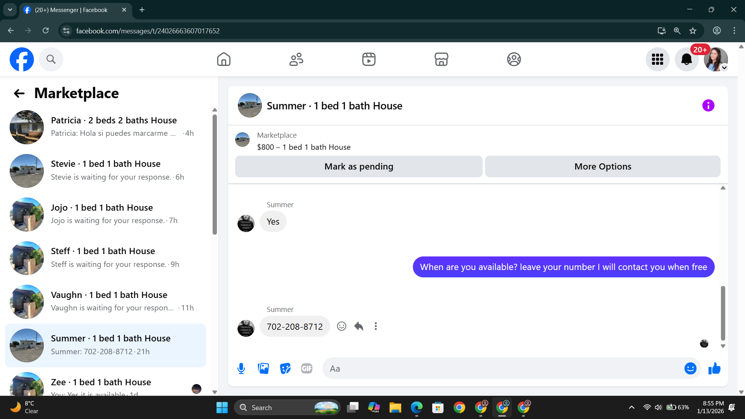Open the Facebook apps grid menu
Image resolution: width=745 pixels, height=419 pixels.
pos(657,59)
